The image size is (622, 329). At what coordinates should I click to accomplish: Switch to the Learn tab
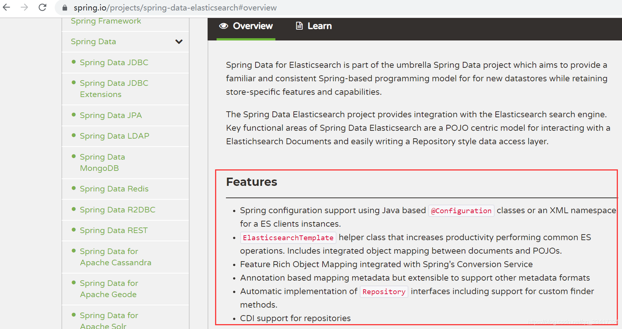click(x=314, y=26)
